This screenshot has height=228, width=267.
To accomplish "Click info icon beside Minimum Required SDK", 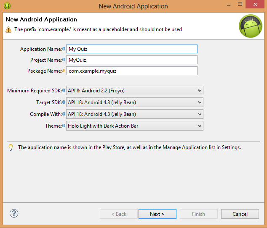I will (64, 90).
